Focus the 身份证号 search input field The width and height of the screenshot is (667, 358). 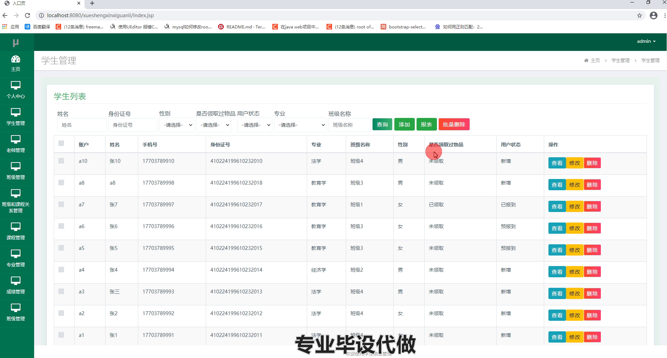tap(133, 125)
